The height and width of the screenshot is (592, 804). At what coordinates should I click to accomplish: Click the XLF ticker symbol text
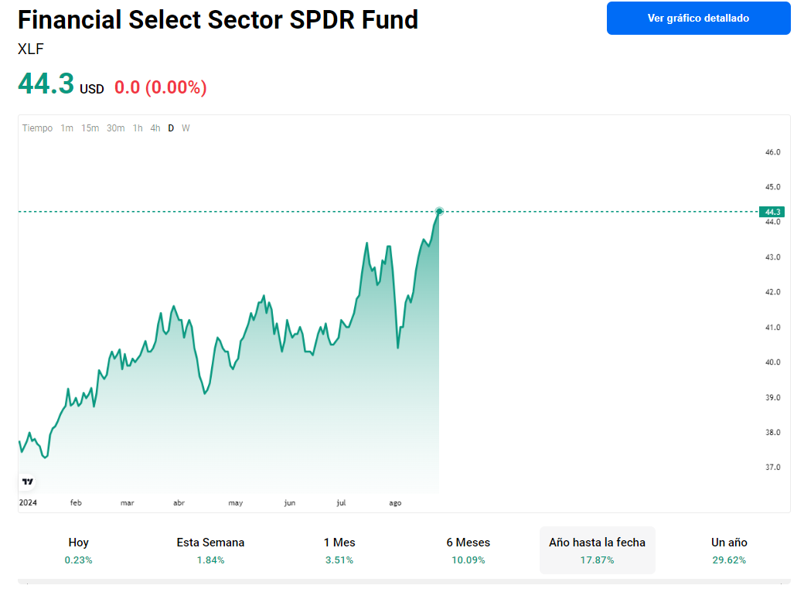(x=31, y=49)
